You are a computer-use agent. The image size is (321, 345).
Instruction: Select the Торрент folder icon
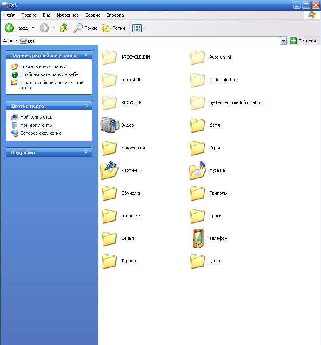[109, 262]
